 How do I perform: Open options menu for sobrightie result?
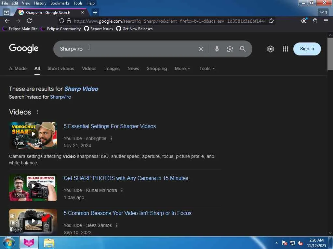coord(111,138)
